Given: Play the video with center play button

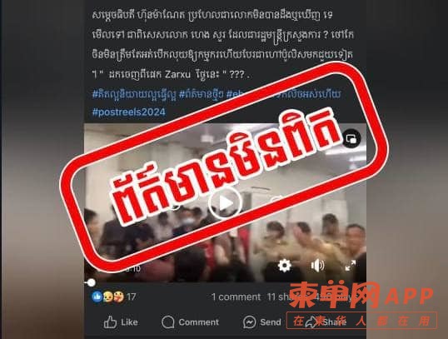Looking at the screenshot, I should (x=226, y=203).
